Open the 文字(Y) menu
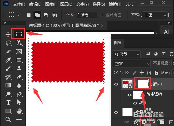 [83, 4]
